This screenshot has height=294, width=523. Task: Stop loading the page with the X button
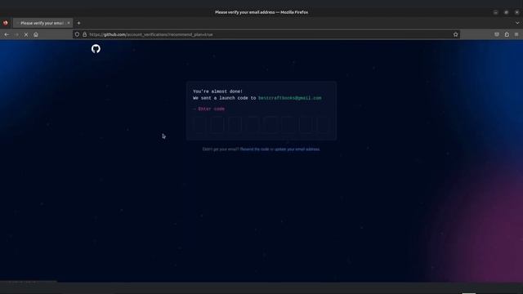(26, 34)
